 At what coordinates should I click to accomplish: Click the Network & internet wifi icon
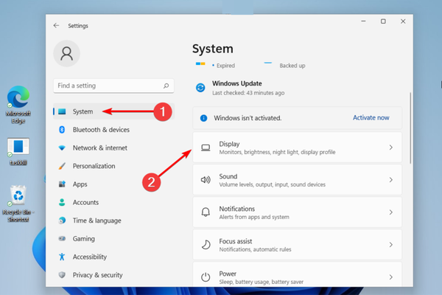(x=63, y=148)
